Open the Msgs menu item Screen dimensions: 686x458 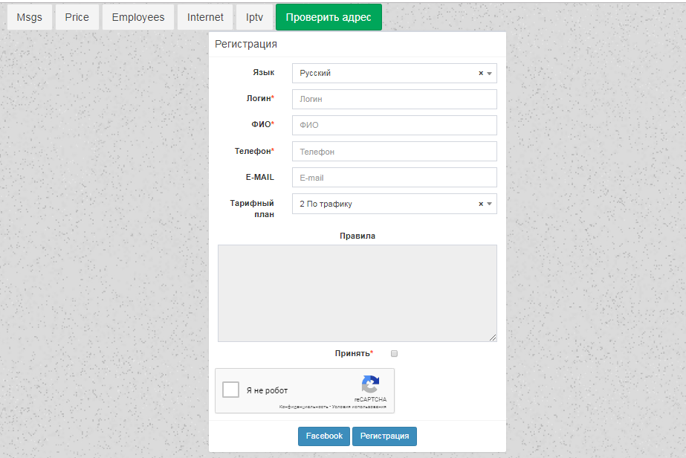(x=30, y=17)
